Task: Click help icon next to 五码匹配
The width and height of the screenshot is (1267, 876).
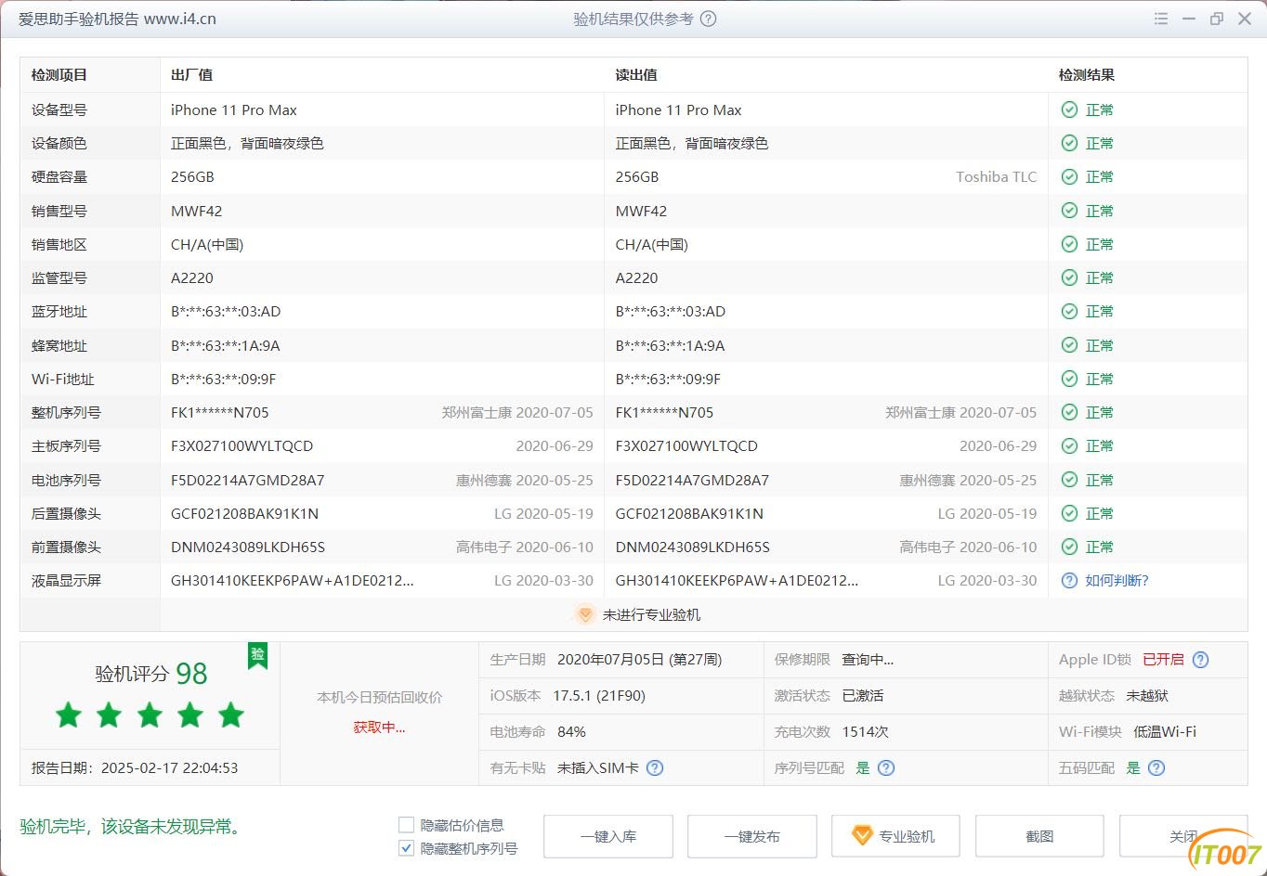Action: click(x=1156, y=767)
